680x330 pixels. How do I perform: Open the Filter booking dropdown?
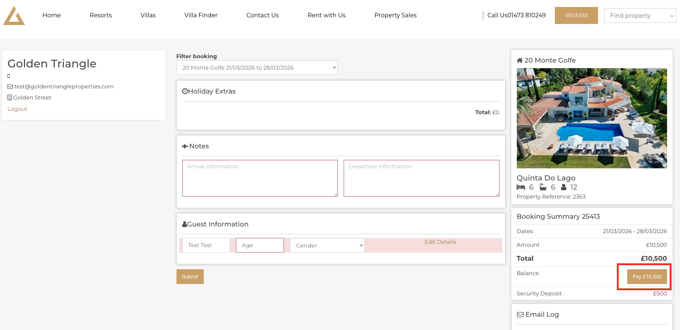(257, 68)
